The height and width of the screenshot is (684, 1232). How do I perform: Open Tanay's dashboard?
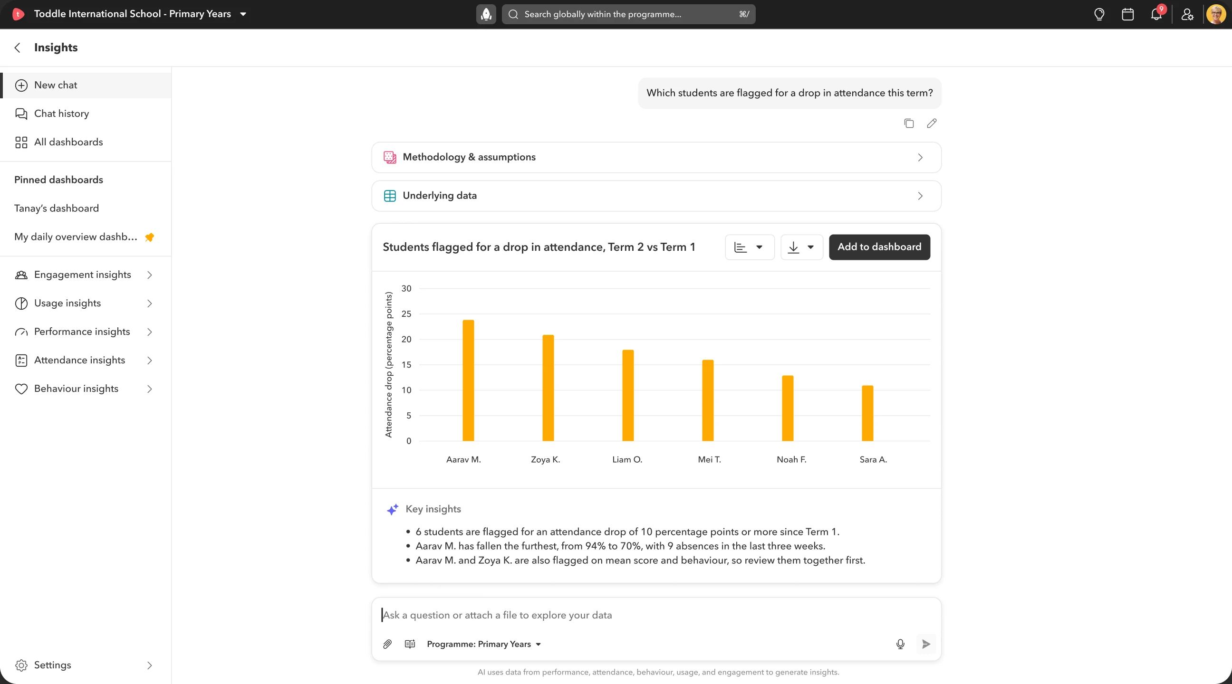point(57,209)
